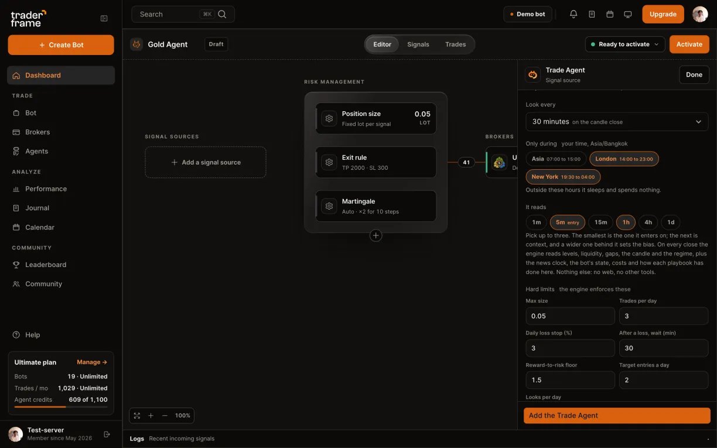
Task: Open Brokers in the sidebar
Action: pyautogui.click(x=61, y=132)
